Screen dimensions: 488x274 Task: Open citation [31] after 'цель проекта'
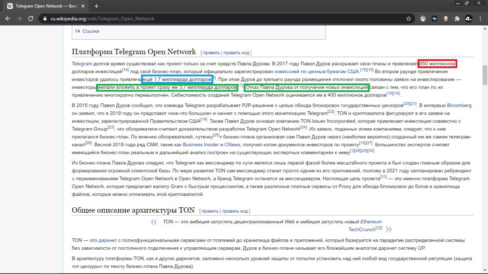click(384, 177)
